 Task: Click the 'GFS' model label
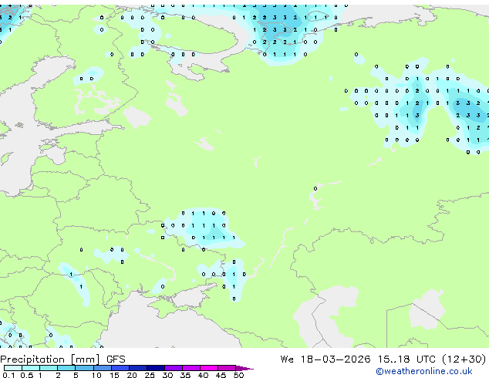coord(116,359)
